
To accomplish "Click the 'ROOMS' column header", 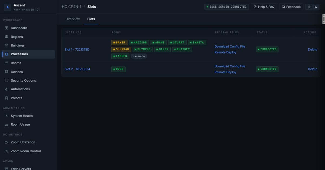I will tap(116, 33).
